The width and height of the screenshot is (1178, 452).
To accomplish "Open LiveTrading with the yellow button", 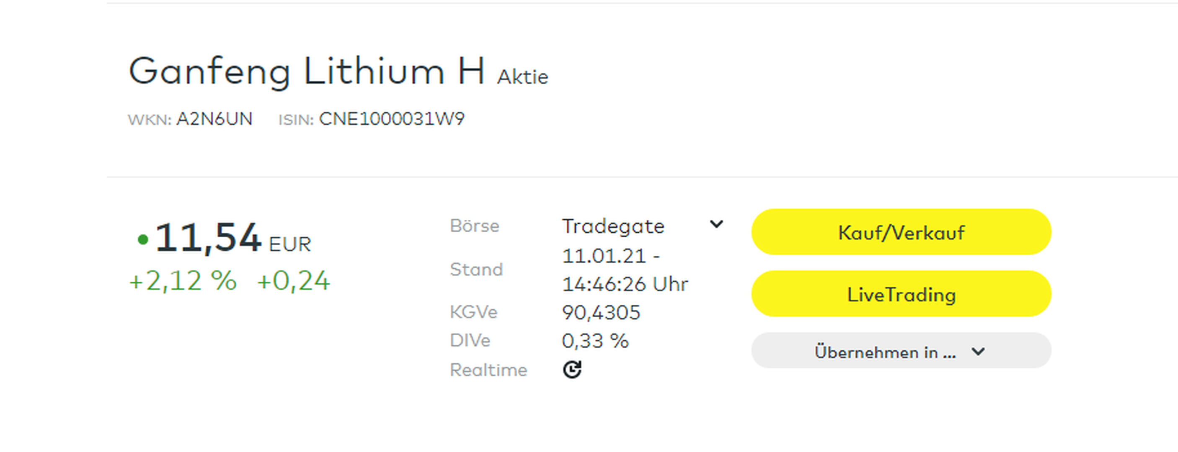I will (x=901, y=293).
